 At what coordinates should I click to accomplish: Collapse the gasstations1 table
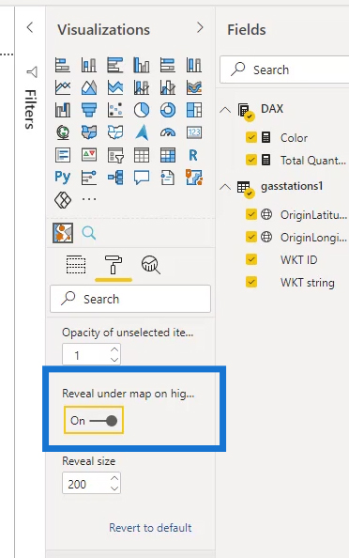[225, 187]
